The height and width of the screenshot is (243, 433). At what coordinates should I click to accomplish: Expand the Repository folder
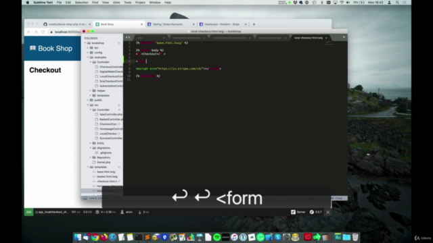click(x=90, y=157)
